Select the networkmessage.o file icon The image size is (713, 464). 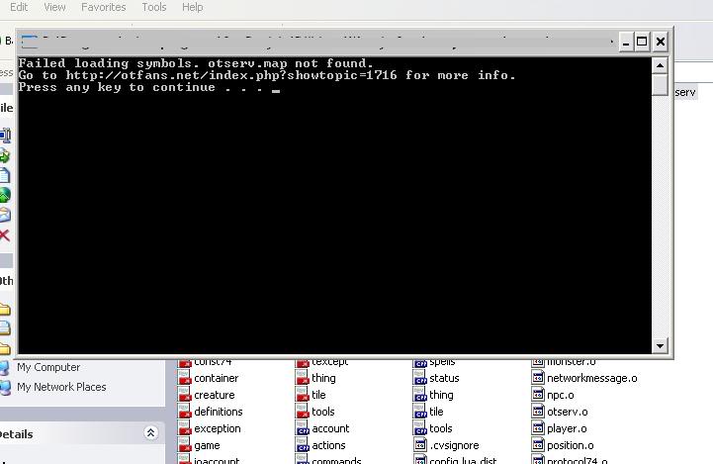pyautogui.click(x=538, y=378)
